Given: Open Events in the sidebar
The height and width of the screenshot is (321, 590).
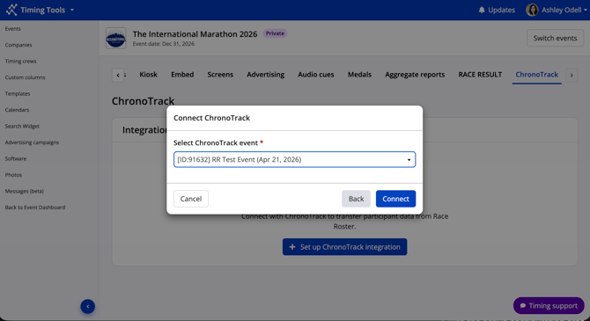Looking at the screenshot, I should pyautogui.click(x=13, y=28).
